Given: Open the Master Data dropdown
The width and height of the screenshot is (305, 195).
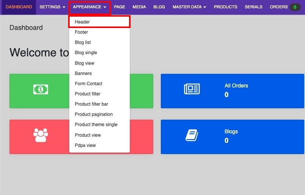Looking at the screenshot, I should (189, 7).
